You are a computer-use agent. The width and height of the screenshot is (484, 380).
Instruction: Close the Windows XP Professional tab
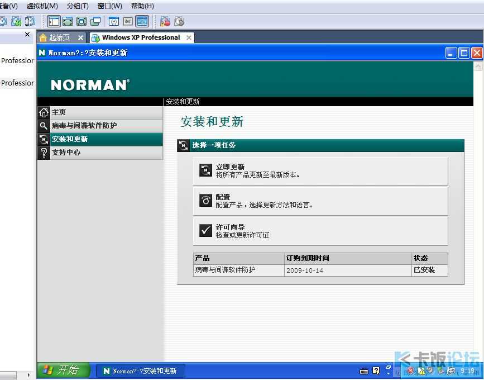tap(189, 37)
